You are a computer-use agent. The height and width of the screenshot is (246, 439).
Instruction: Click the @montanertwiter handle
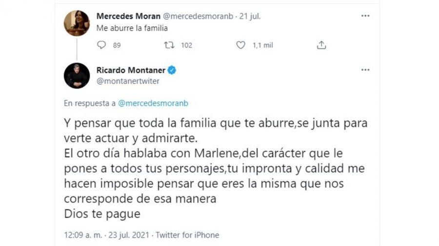pyautogui.click(x=128, y=81)
